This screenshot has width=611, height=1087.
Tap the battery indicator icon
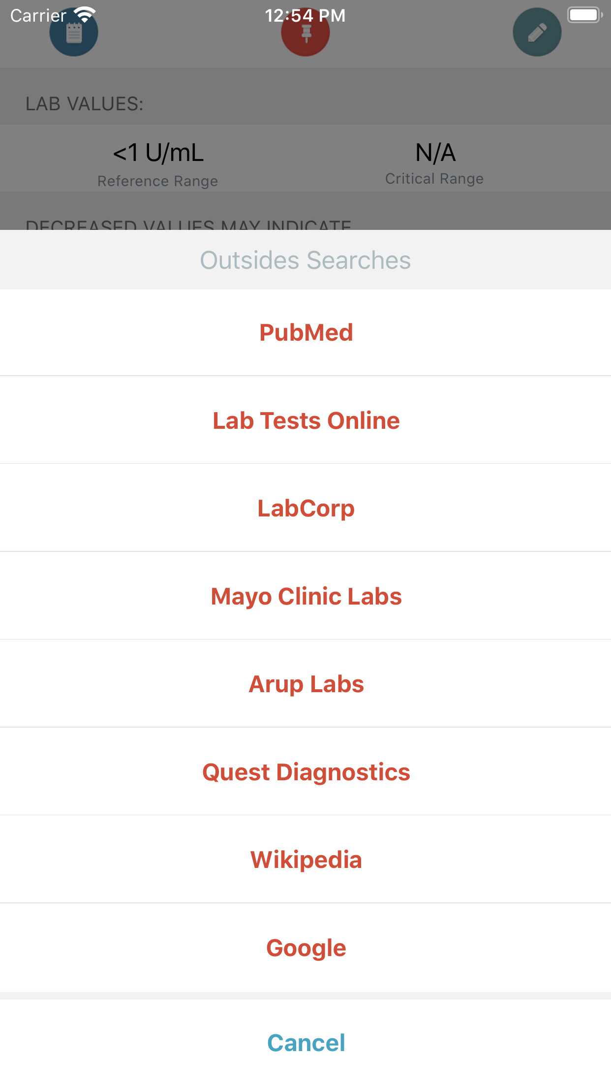(584, 15)
